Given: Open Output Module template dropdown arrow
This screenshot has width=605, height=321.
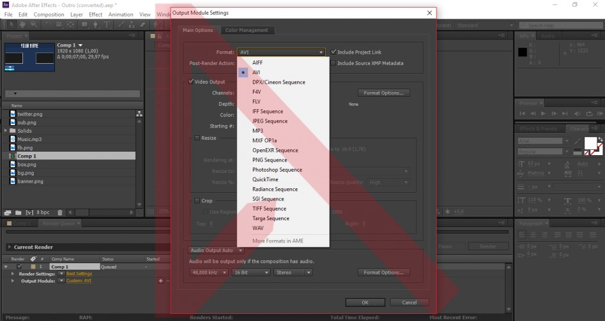Looking at the screenshot, I should tap(61, 280).
